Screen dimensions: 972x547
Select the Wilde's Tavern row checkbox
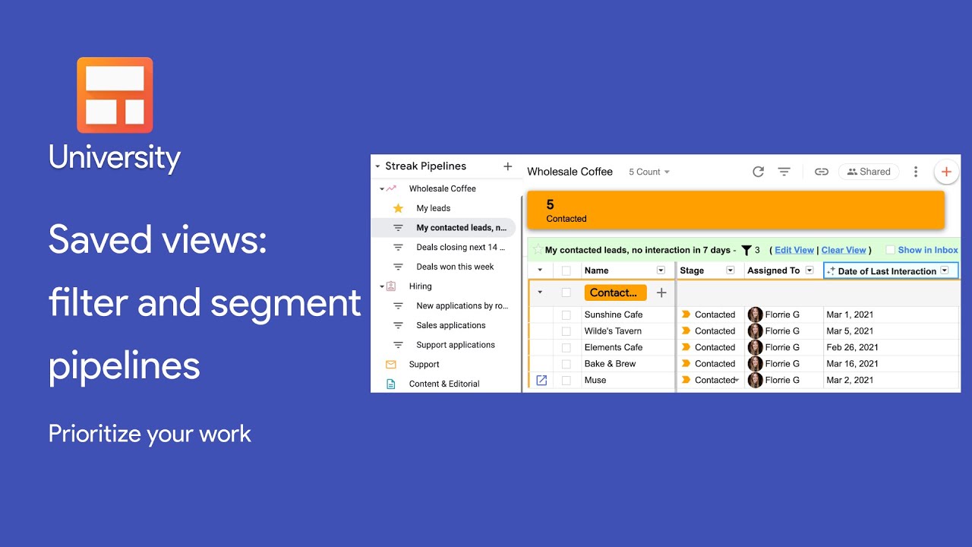point(566,331)
